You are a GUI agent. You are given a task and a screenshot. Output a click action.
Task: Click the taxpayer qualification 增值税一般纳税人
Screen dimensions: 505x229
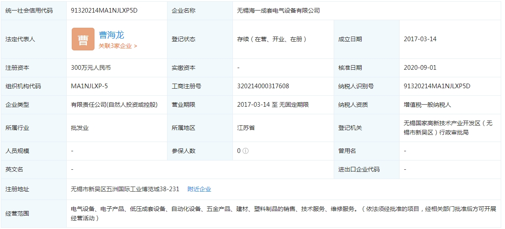point(427,105)
